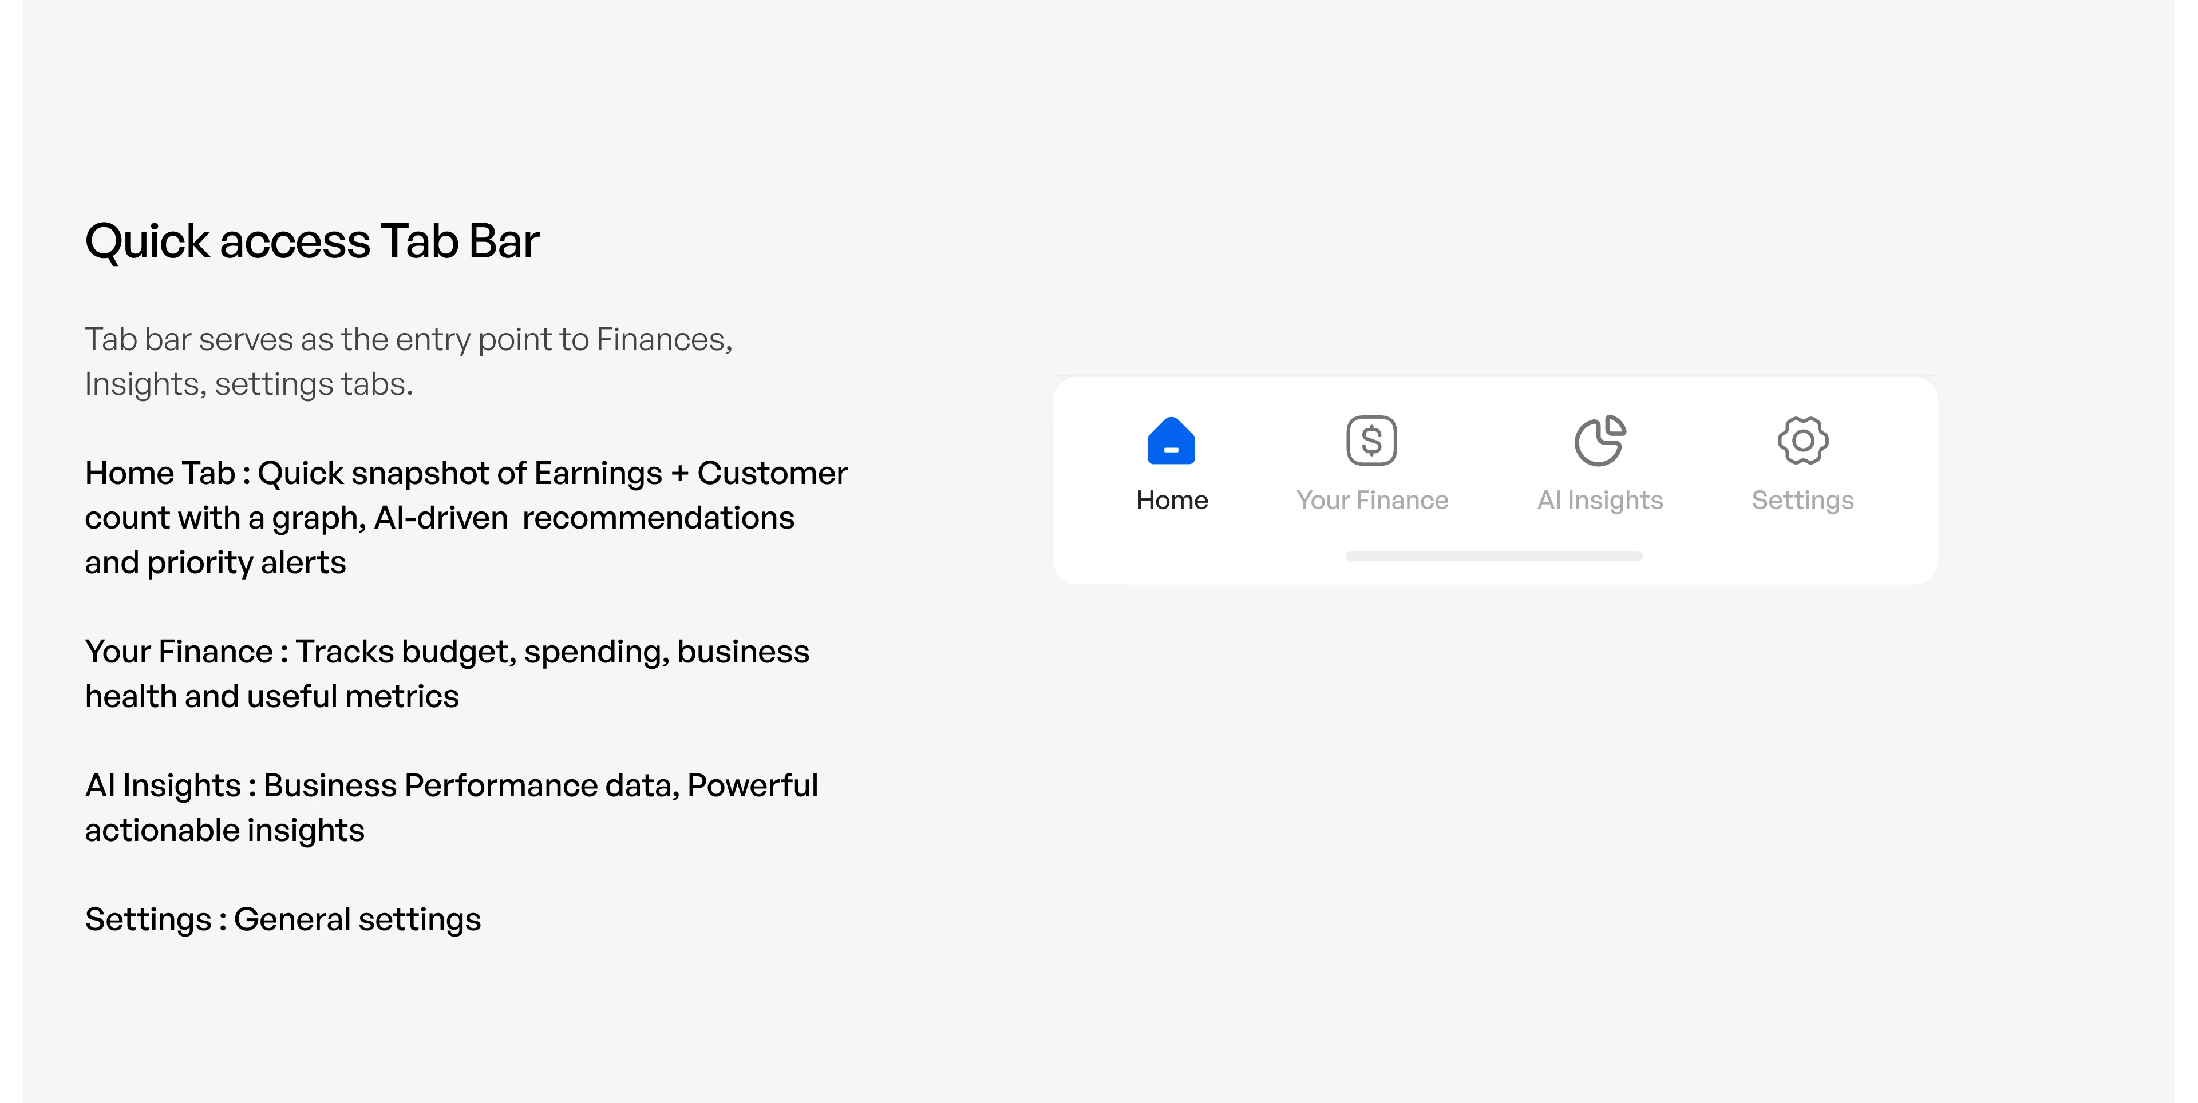Tap the gray home indicator bar

coord(1494,556)
